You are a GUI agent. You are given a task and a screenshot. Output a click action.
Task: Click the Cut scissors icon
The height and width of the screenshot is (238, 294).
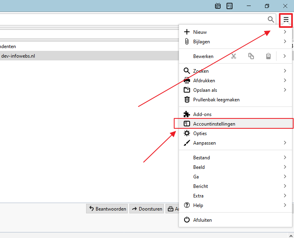pyautogui.click(x=234, y=56)
